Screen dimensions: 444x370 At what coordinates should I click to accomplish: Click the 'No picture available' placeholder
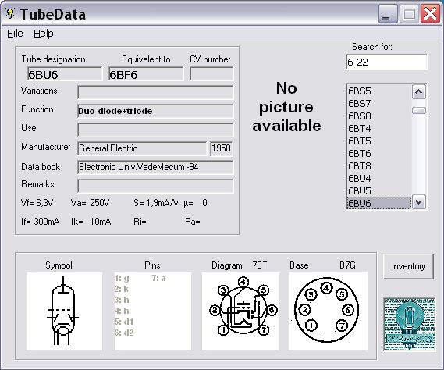point(286,107)
